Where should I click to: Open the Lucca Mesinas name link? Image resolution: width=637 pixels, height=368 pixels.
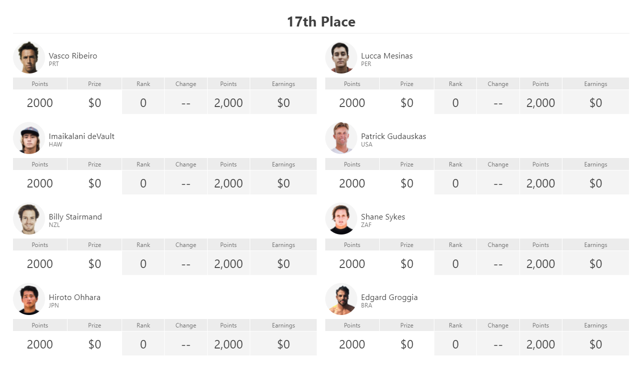[387, 55]
